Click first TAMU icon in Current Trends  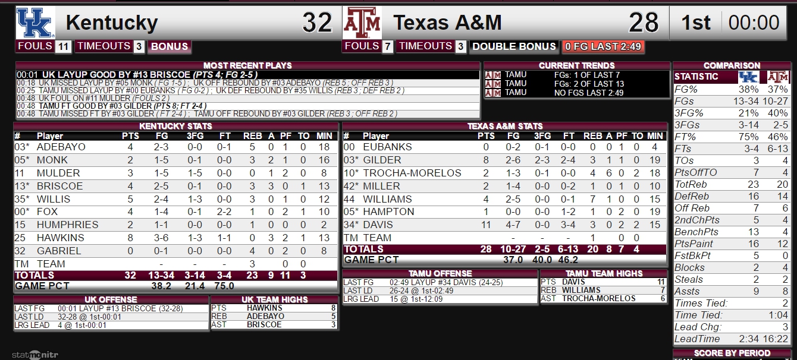pyautogui.click(x=493, y=75)
